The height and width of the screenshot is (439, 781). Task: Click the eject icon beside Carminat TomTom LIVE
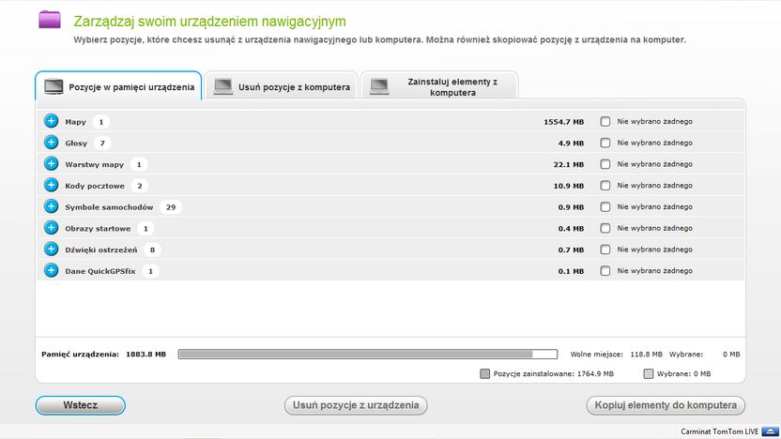pos(770,431)
